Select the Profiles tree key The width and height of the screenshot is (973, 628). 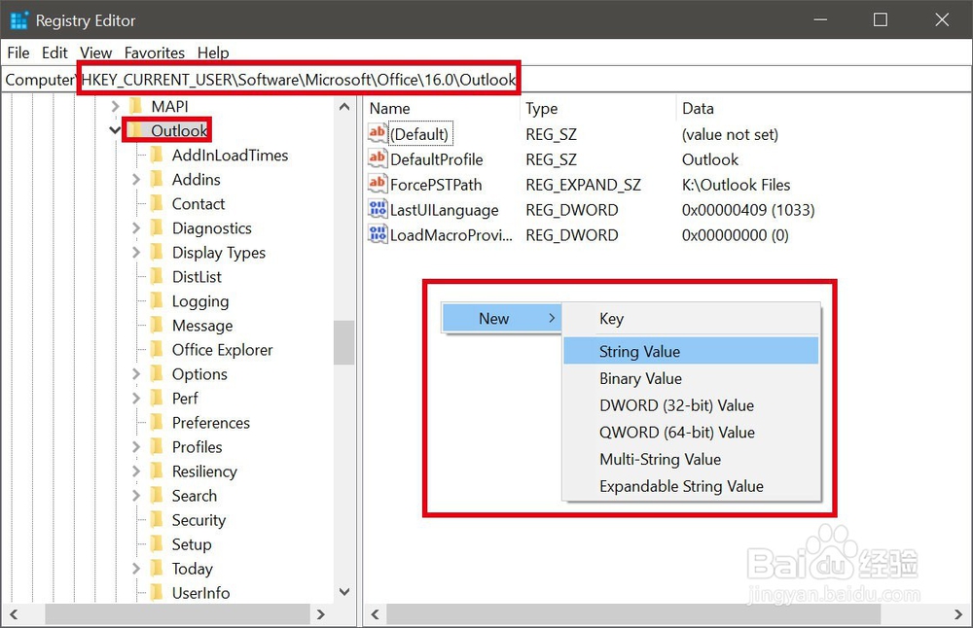[x=197, y=446]
